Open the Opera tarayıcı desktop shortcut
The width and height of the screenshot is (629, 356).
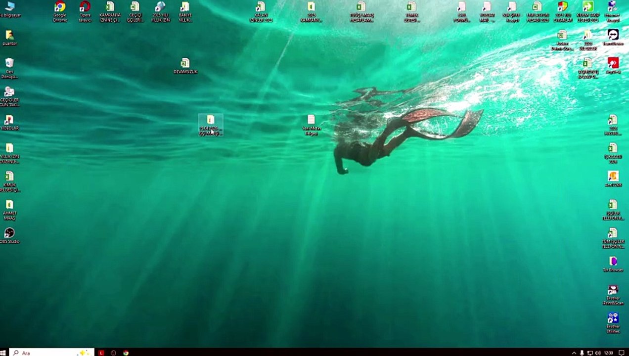pyautogui.click(x=85, y=11)
